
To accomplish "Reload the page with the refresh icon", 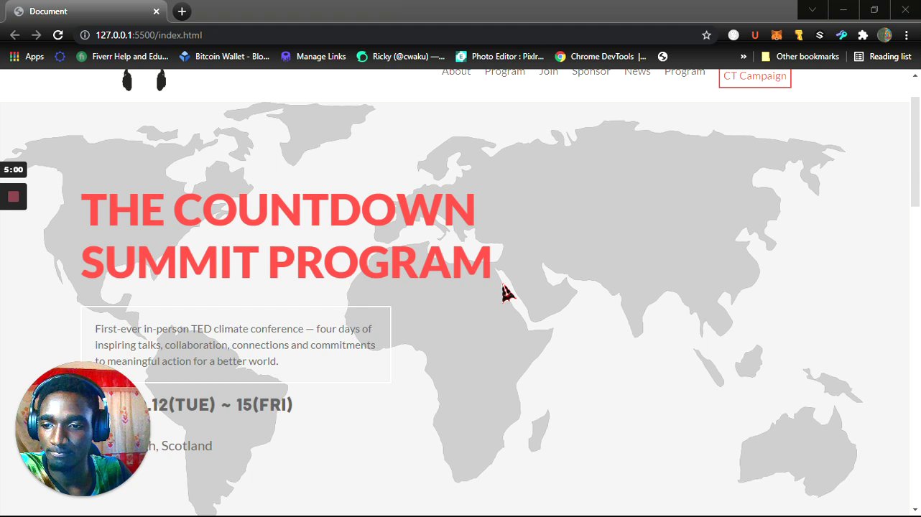I will (58, 35).
